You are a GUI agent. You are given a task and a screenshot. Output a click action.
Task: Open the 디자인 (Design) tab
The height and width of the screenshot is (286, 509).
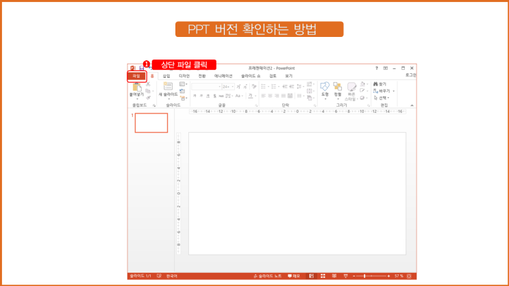[x=184, y=76]
